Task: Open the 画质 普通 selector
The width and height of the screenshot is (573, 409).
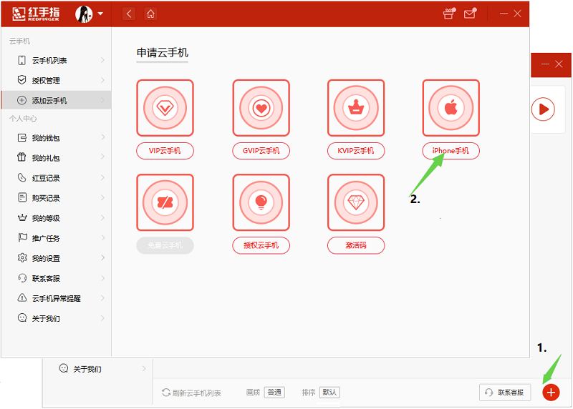Action: (x=274, y=393)
